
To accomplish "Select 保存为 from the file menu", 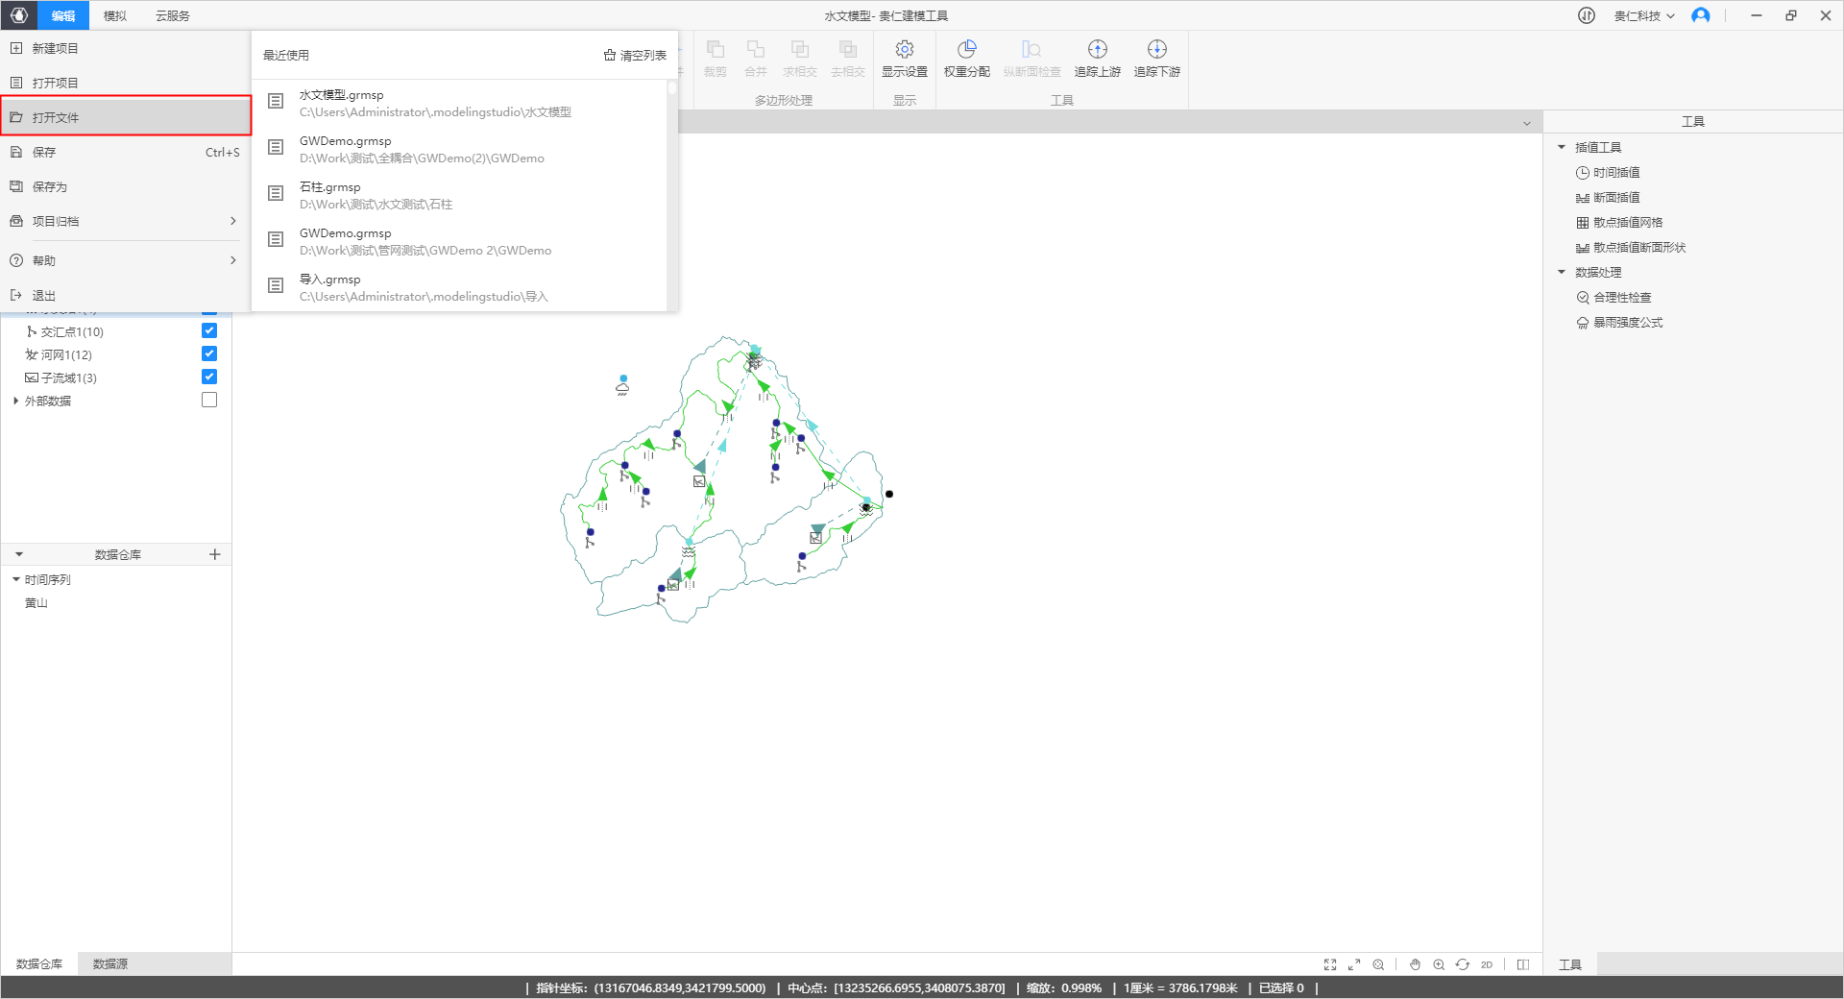I will tap(50, 186).
